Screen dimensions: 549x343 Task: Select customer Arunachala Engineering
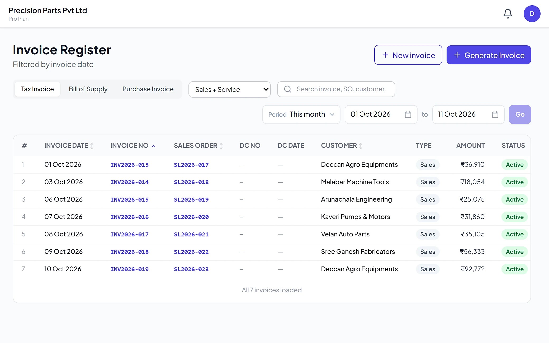tap(357, 199)
